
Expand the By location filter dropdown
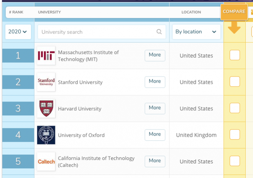(x=196, y=32)
